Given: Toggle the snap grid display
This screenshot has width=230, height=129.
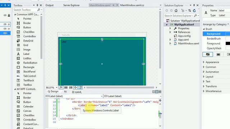Looking at the screenshot, I should tap(66, 87).
